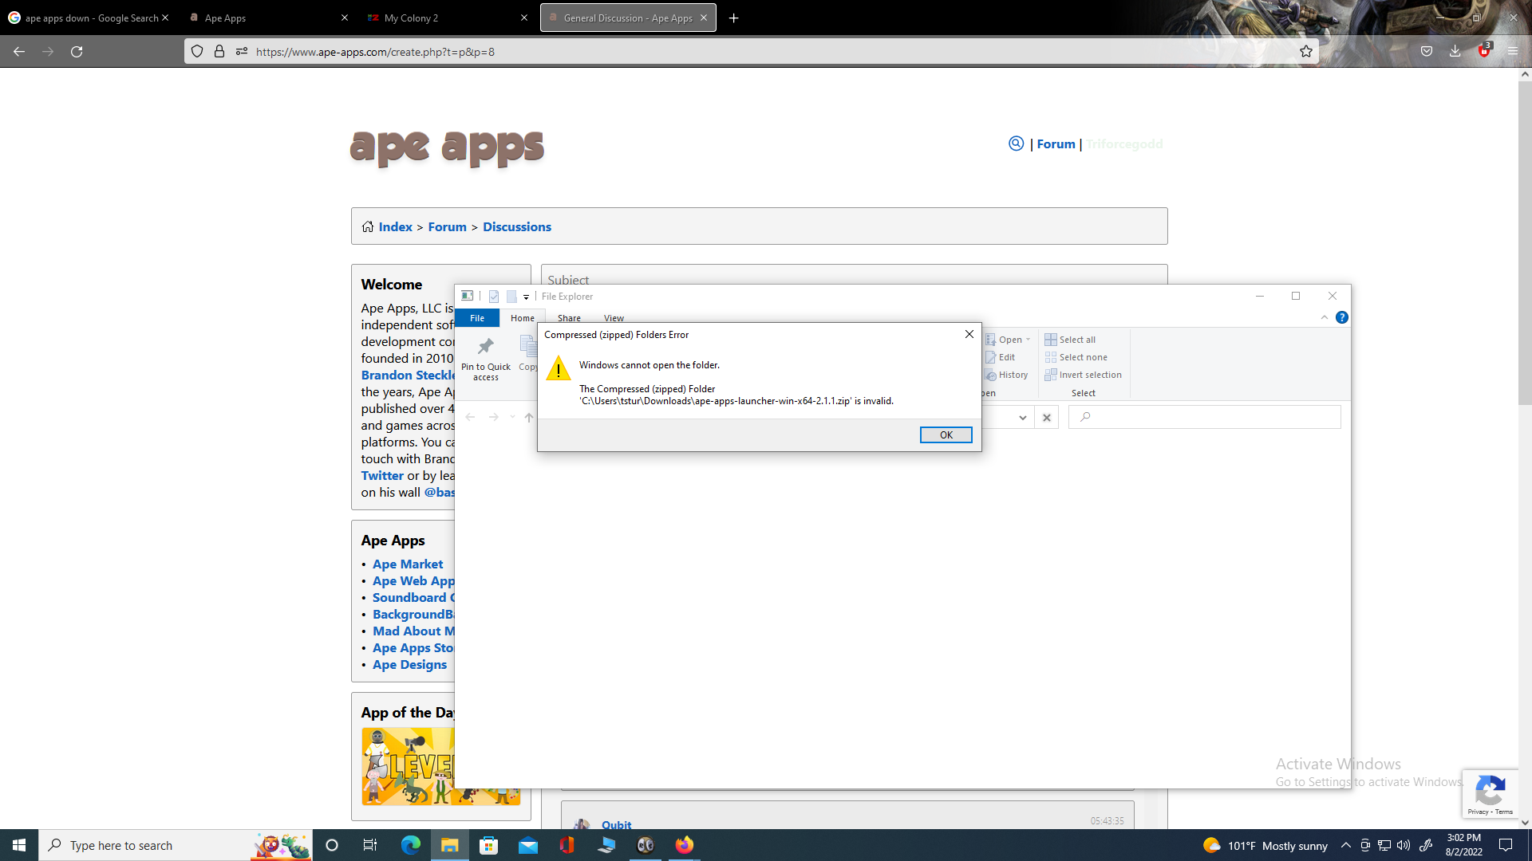1532x861 pixels.
Task: Expand the address bar history dropdown
Action: [x=1022, y=417]
